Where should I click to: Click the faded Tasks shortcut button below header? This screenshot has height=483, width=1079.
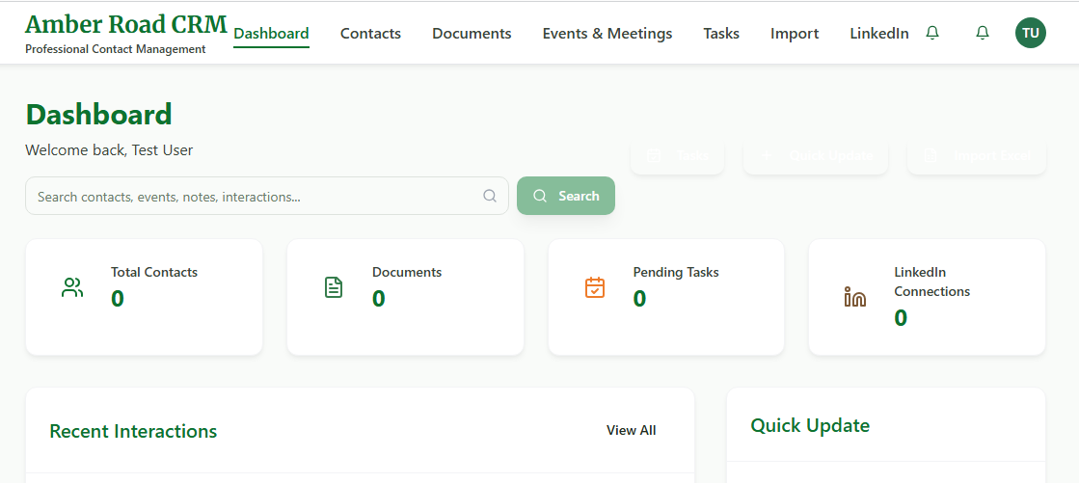click(x=677, y=155)
